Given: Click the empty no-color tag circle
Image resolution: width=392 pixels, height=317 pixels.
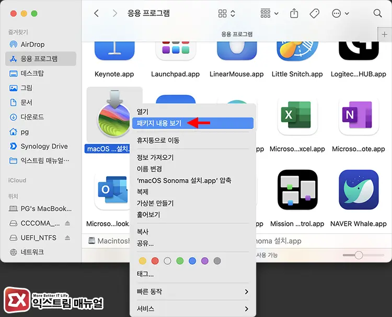Looking at the screenshot, I should click(x=167, y=261).
